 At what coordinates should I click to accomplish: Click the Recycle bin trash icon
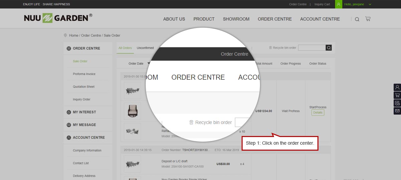pyautogui.click(x=270, y=48)
